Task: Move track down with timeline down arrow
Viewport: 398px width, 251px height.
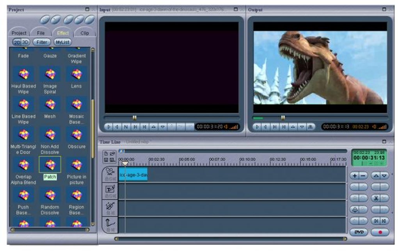Action: pos(384,176)
